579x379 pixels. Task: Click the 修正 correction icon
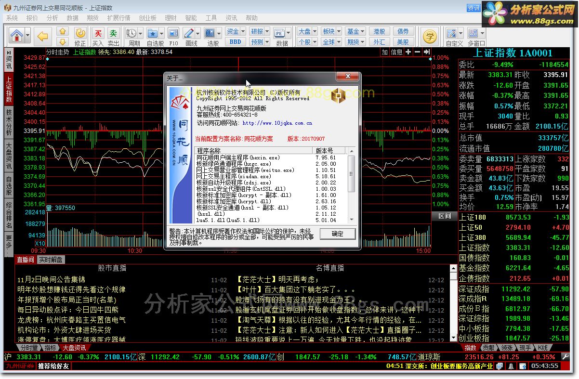(x=80, y=33)
